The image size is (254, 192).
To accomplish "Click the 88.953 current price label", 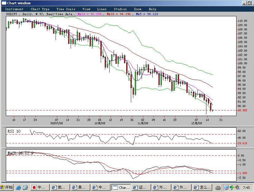I will tap(242, 110).
